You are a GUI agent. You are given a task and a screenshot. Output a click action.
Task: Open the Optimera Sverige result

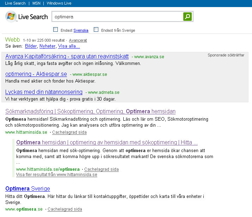[x=27, y=188]
